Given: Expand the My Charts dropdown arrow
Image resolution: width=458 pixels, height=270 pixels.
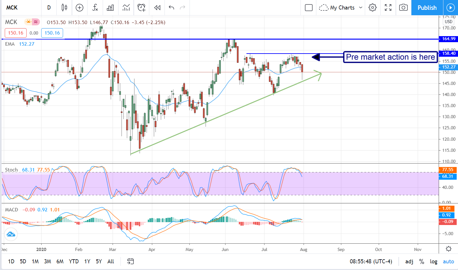Looking at the screenshot, I should click(x=360, y=8).
